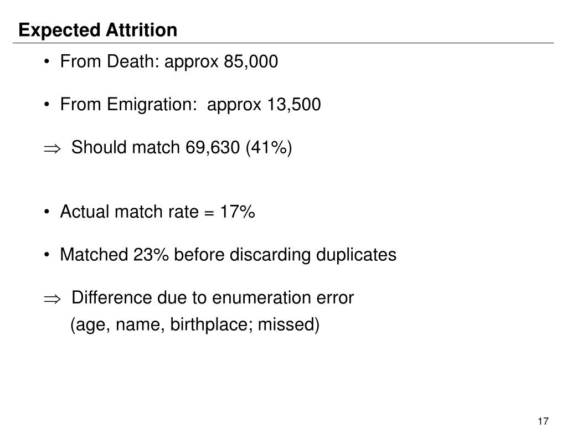
Task: Click the bullet dot beside 'From Emigration'
Action: click(47, 105)
